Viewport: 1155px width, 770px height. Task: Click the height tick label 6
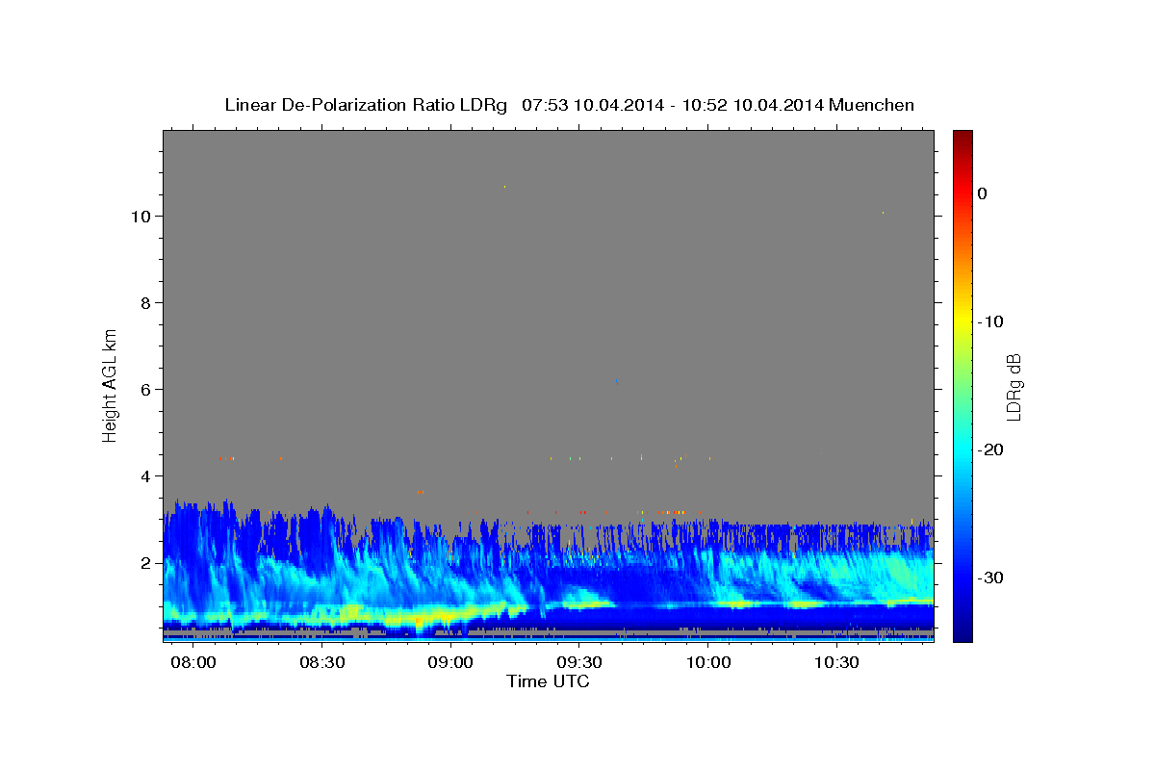pos(146,389)
